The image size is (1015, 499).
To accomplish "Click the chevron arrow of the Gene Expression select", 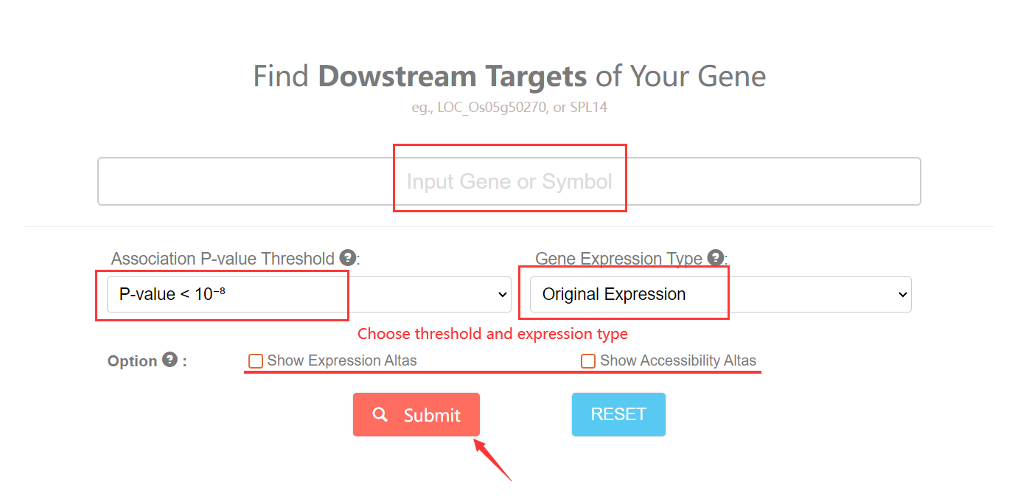I will point(903,295).
